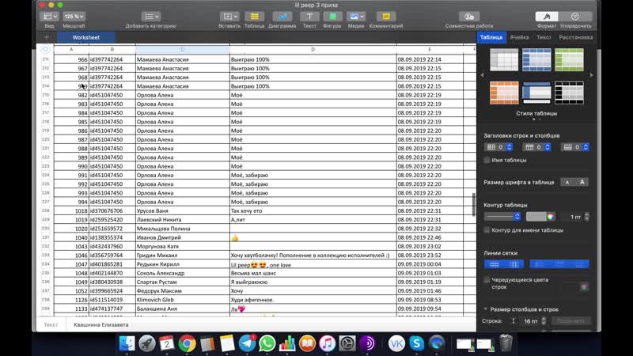The width and height of the screenshot is (633, 356).
Task: Apply the blue header table style
Action: (536, 60)
